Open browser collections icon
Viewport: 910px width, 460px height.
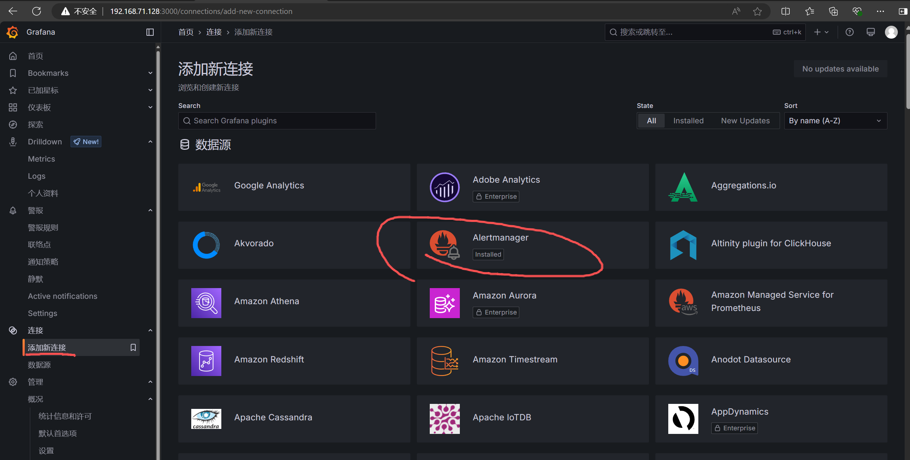click(833, 11)
